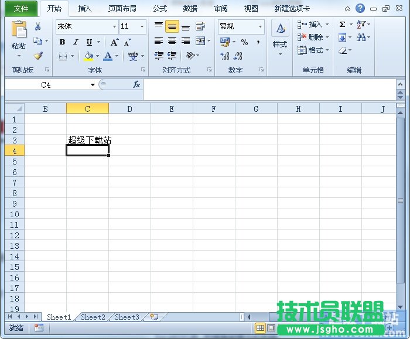
Task: Open Excel Help question mark
Action: tap(360, 8)
